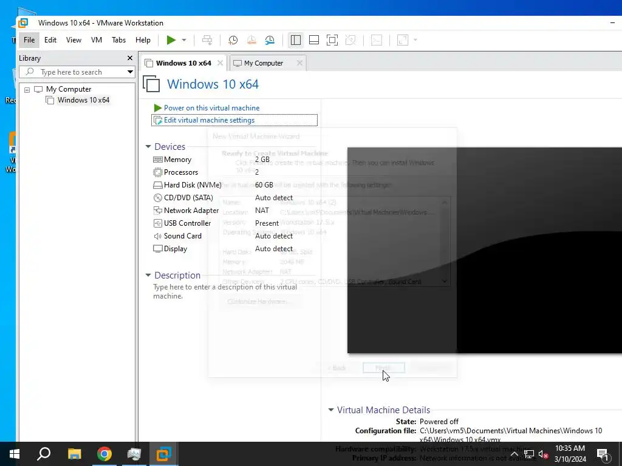Image resolution: width=622 pixels, height=466 pixels.
Task: Close the Library panel
Action: (x=130, y=58)
